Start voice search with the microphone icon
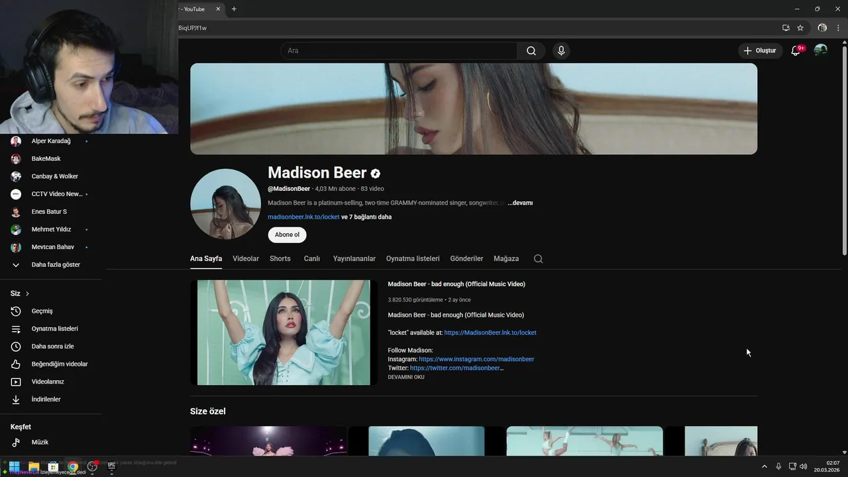The image size is (848, 477). [x=561, y=51]
